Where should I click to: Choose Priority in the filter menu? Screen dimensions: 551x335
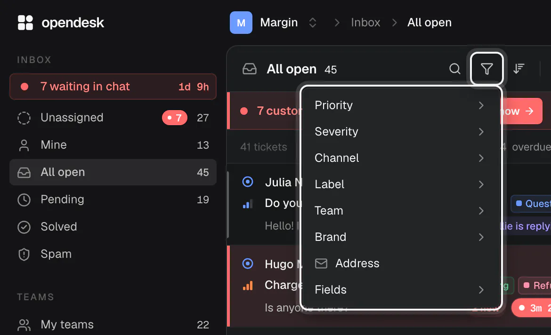401,105
